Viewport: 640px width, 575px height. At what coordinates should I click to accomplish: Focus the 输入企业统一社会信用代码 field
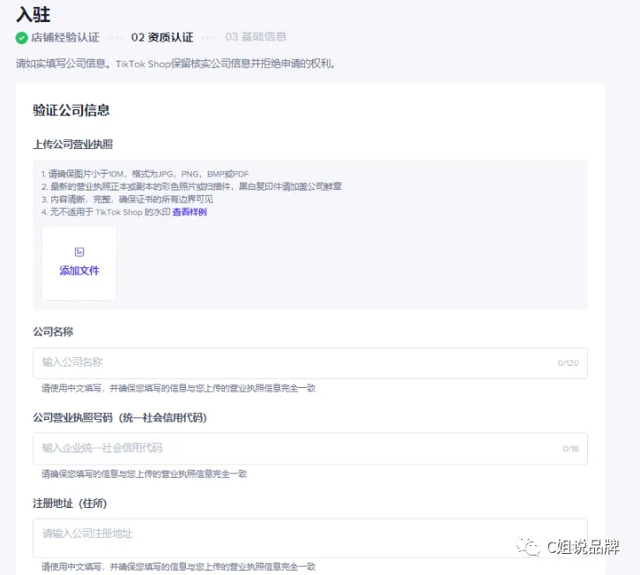310,448
